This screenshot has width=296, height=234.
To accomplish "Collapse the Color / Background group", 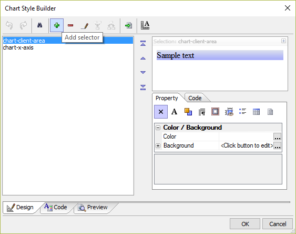I will coord(158,128).
